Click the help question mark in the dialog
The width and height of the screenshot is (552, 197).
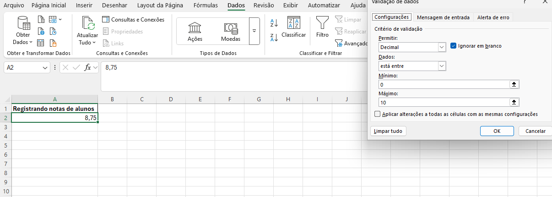click(x=524, y=2)
